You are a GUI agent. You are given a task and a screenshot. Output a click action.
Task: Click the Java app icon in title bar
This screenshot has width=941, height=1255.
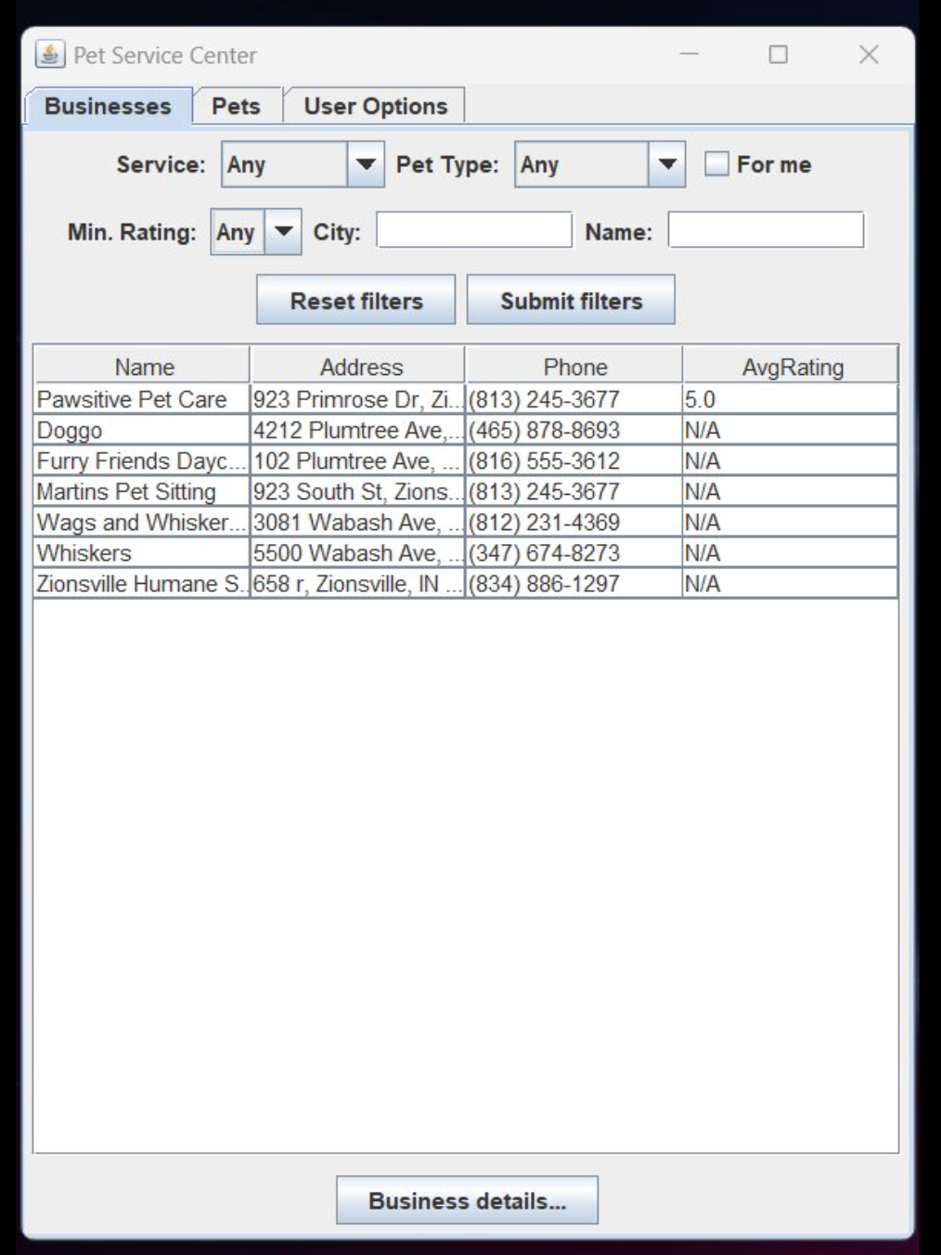coord(50,55)
